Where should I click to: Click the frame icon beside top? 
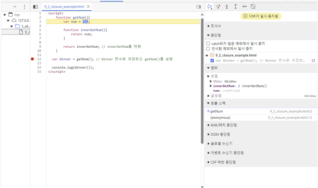(x=10, y=15)
